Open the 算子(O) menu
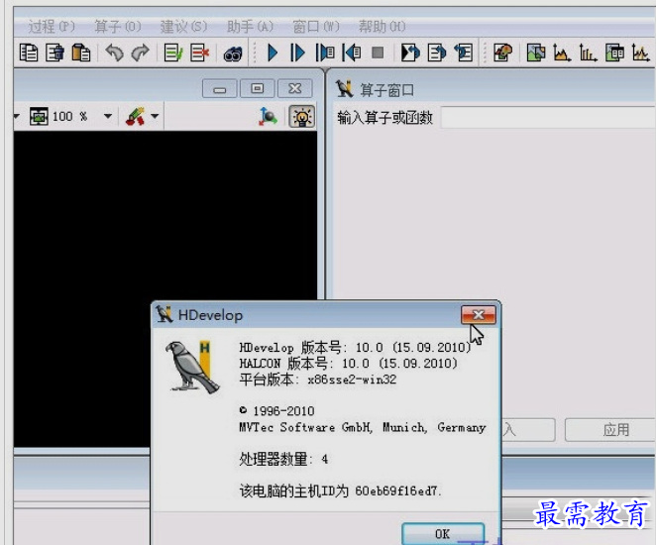 click(x=118, y=27)
